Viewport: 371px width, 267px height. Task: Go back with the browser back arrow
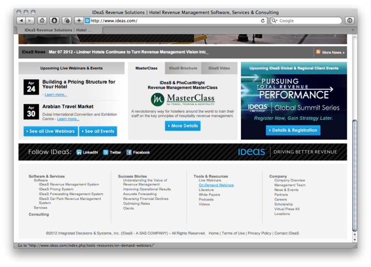pyautogui.click(x=21, y=21)
